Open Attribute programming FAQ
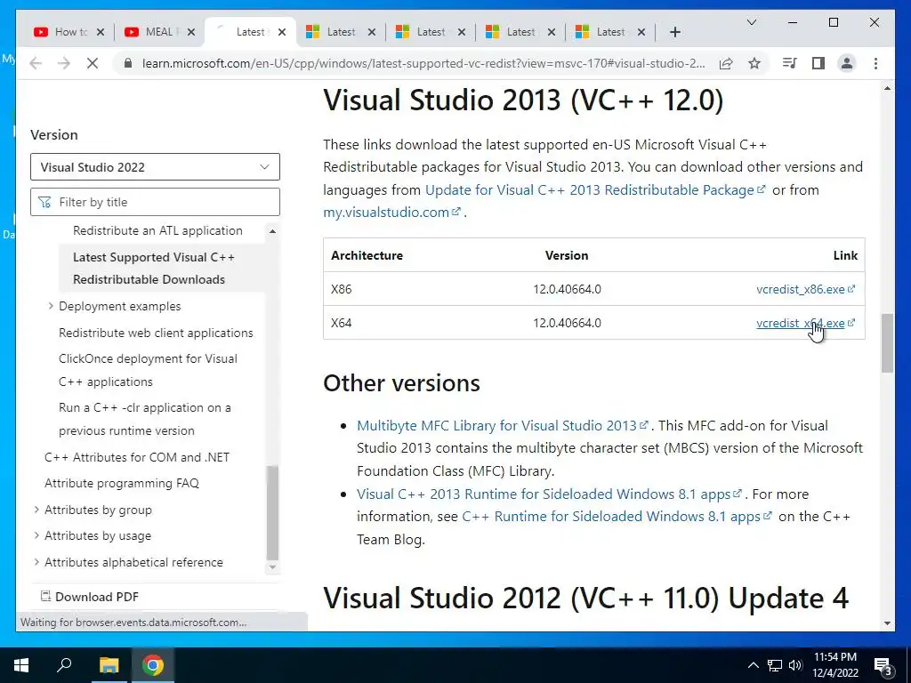This screenshot has width=911, height=683. pyautogui.click(x=121, y=483)
